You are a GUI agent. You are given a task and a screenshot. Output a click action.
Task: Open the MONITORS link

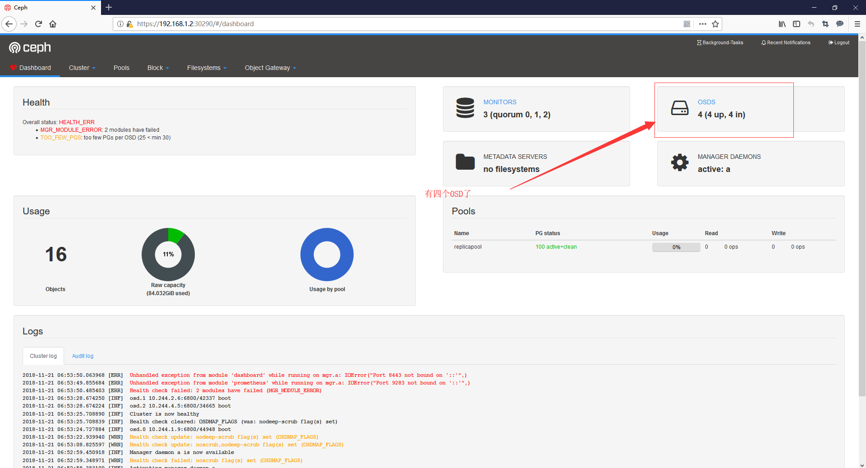click(x=500, y=102)
